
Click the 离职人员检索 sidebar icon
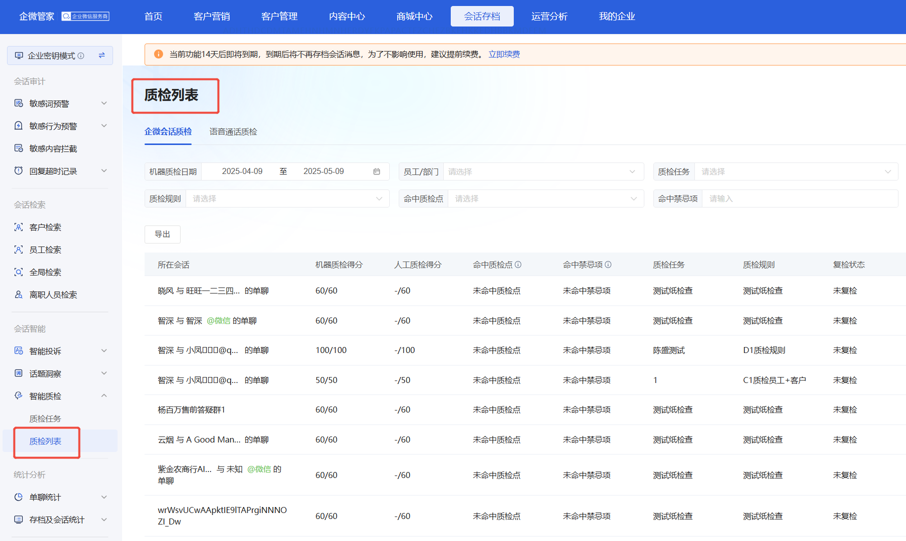coord(19,294)
